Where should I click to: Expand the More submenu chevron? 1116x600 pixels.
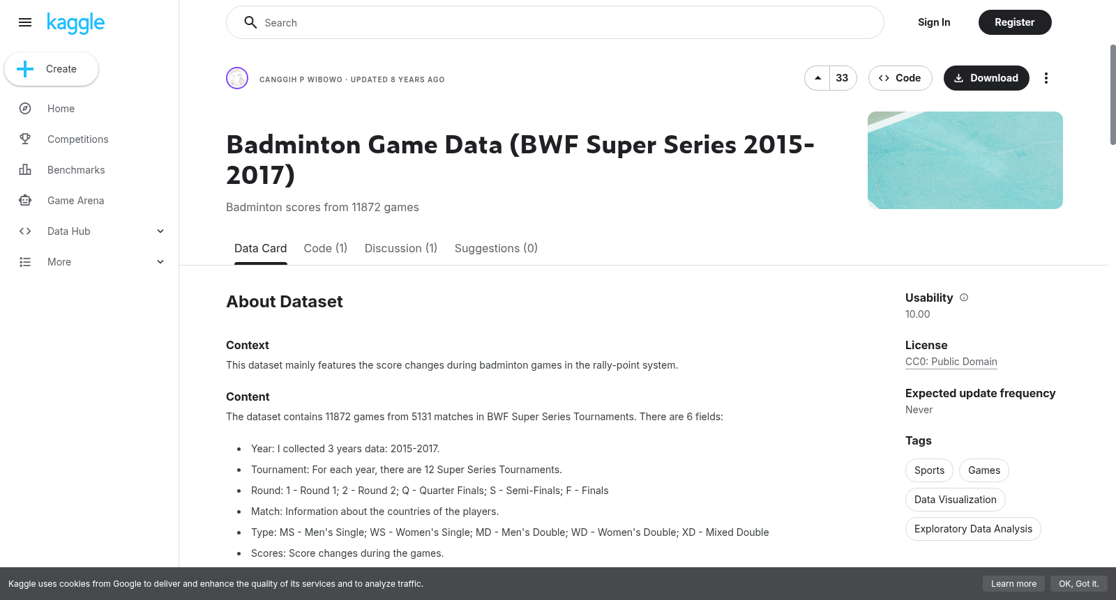[x=160, y=262]
